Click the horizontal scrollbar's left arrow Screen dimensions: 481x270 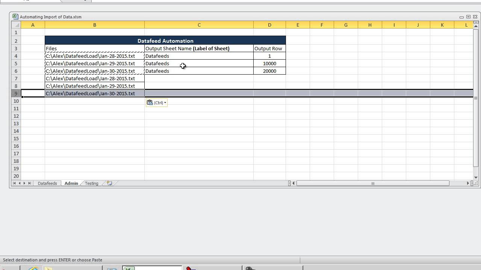(294, 183)
